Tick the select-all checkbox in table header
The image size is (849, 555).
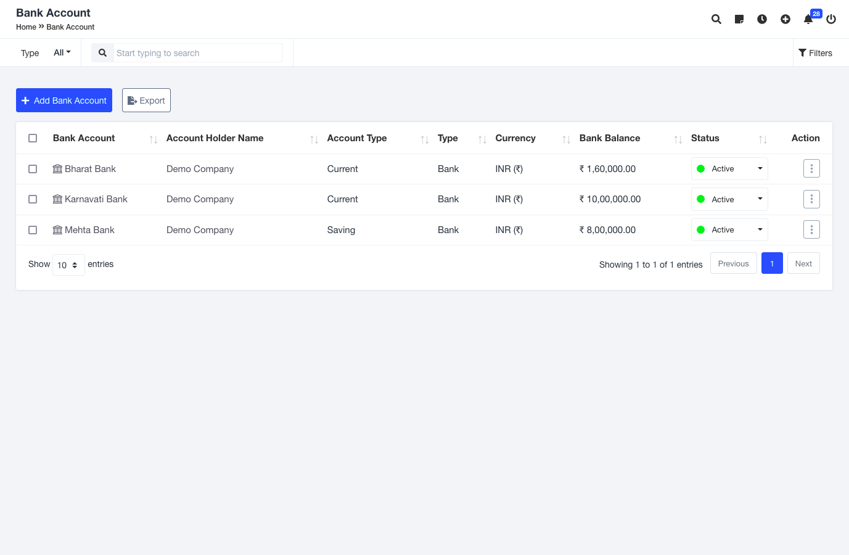[33, 138]
